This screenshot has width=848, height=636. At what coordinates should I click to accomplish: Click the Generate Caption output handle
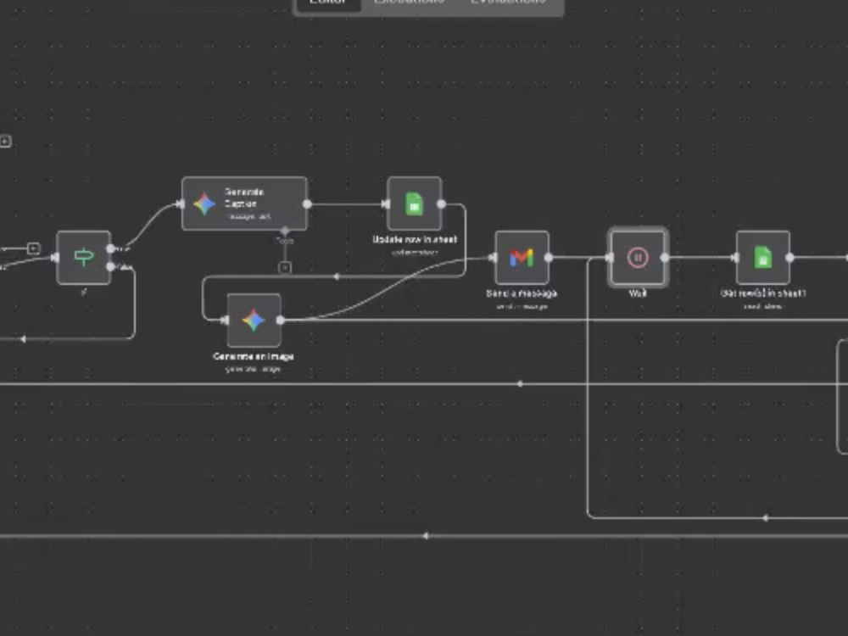coord(307,204)
